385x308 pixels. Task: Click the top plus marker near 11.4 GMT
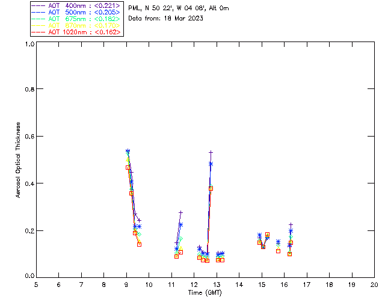pyautogui.click(x=180, y=212)
